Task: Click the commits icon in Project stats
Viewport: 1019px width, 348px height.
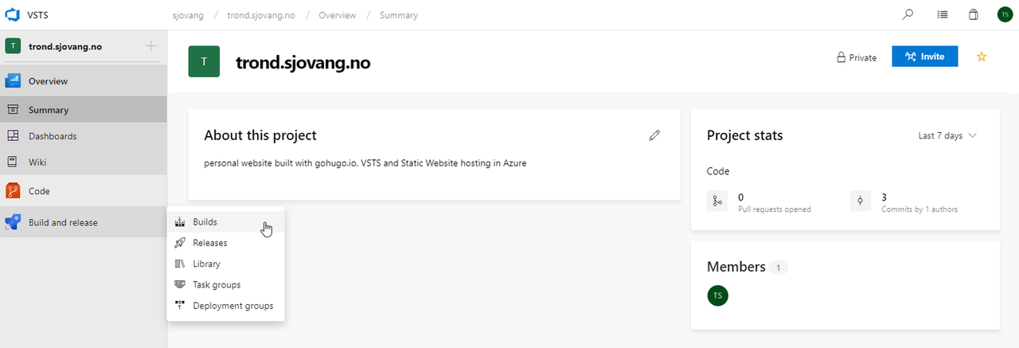Action: point(861,201)
